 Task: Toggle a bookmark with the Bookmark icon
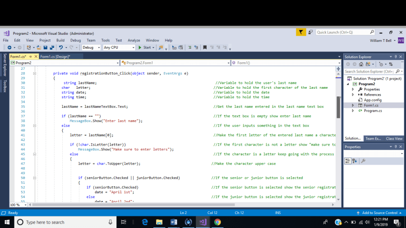tap(205, 48)
